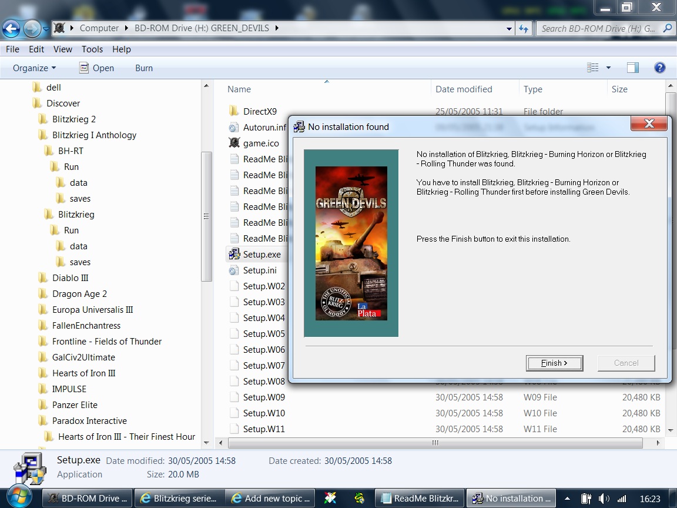Open the Tools menu
This screenshot has width=677, height=508.
pyautogui.click(x=92, y=49)
